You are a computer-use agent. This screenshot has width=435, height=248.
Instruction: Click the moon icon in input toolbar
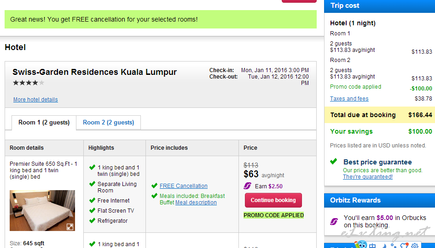(x=384, y=246)
